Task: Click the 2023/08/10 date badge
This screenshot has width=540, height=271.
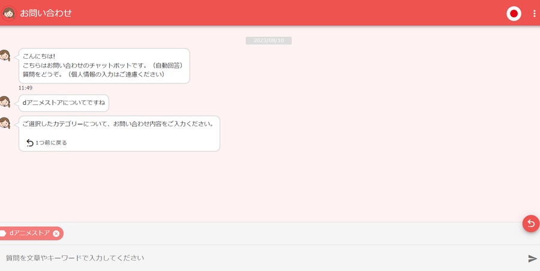Action: pyautogui.click(x=269, y=41)
